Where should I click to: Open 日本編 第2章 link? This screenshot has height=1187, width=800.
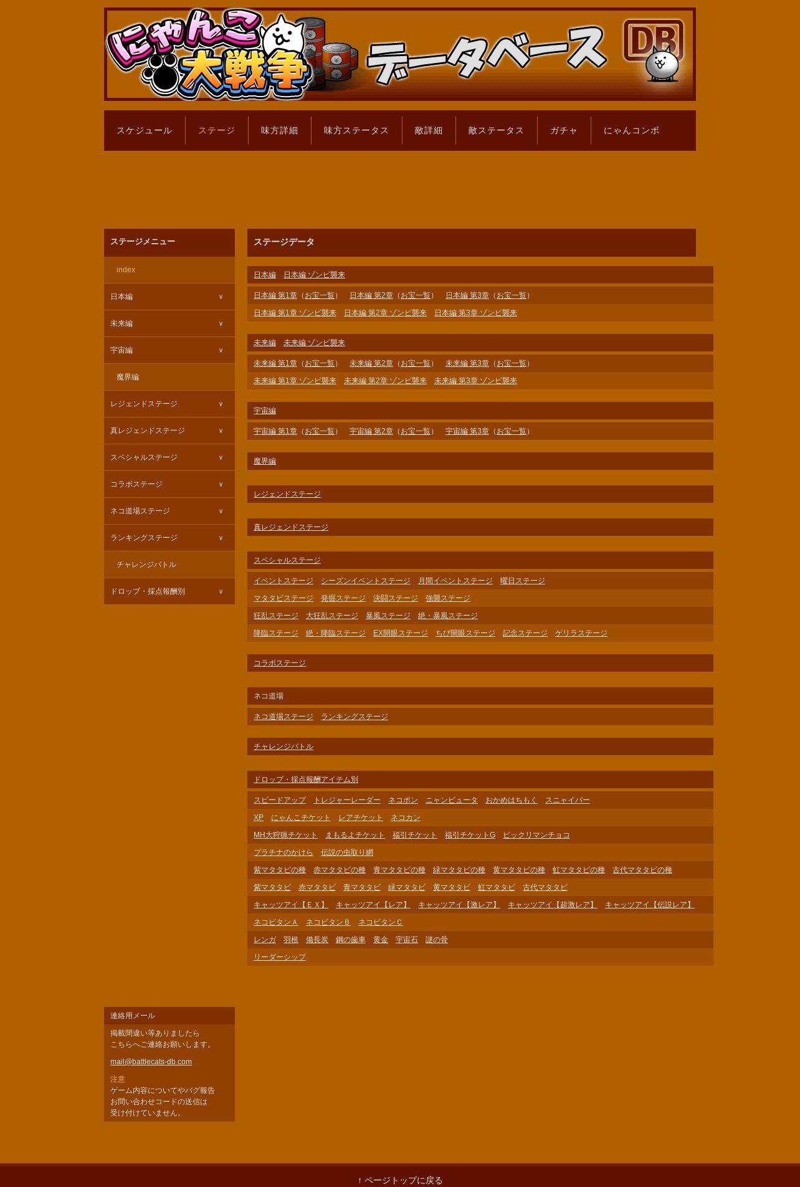371,295
